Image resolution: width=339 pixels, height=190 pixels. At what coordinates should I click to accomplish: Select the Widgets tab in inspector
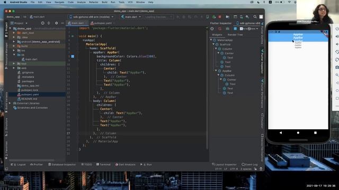pos(217,35)
